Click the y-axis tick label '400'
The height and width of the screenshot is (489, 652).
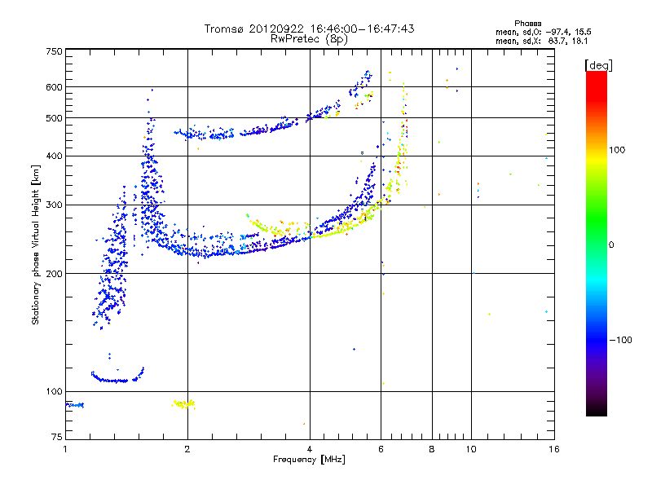point(54,156)
